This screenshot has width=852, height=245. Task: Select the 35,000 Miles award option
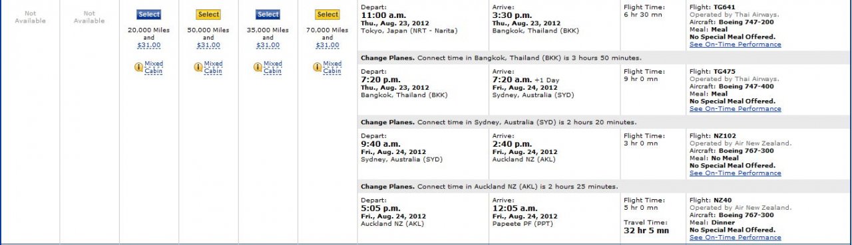coord(268,15)
